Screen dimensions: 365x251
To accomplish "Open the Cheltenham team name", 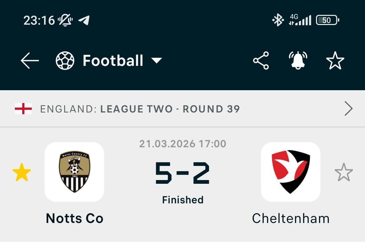I will pos(291,219).
